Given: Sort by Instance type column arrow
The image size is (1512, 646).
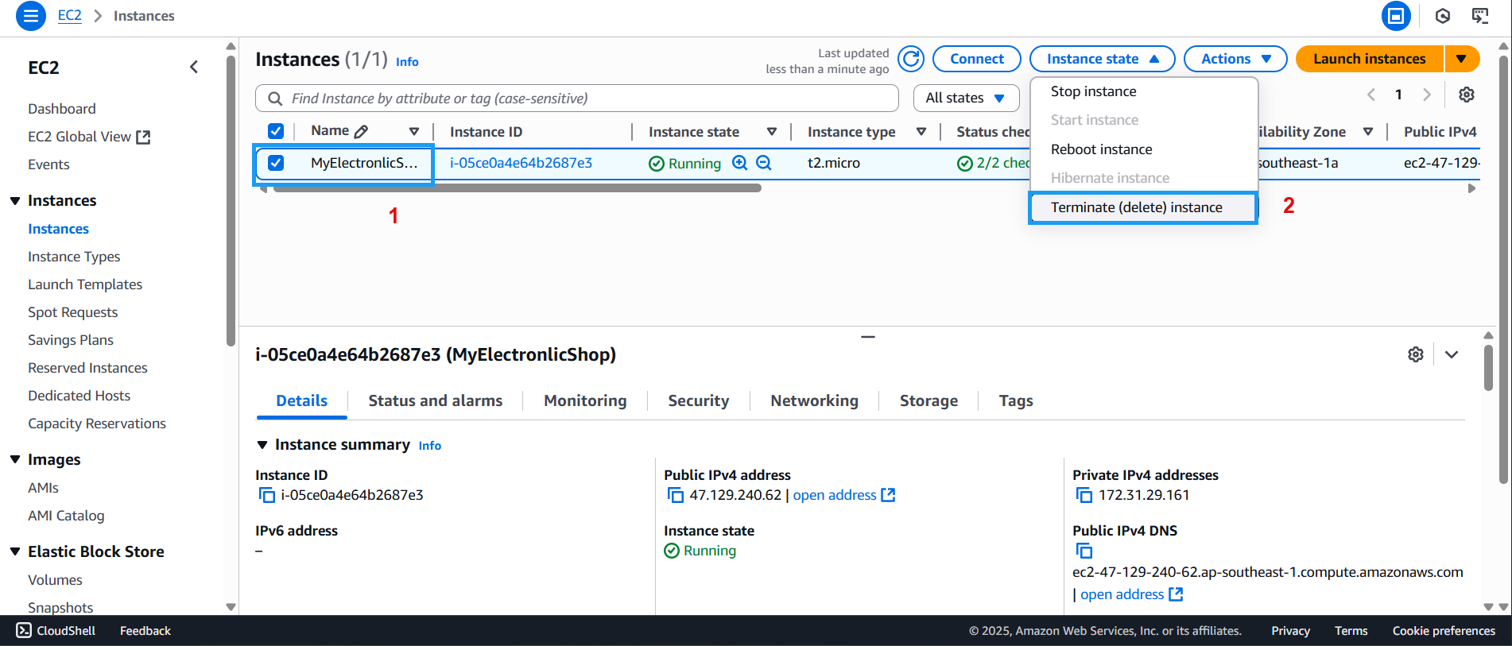Looking at the screenshot, I should pyautogui.click(x=921, y=132).
